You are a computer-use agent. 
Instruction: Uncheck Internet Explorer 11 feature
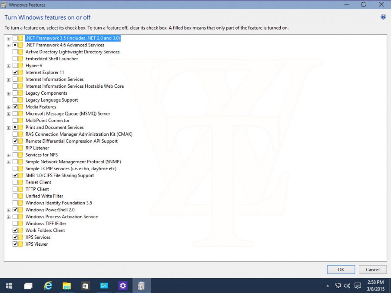point(15,72)
